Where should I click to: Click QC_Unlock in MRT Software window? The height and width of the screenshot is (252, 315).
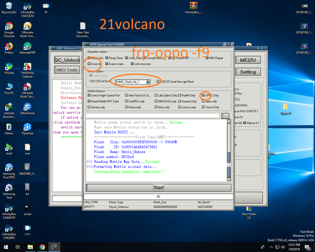pos(67,60)
